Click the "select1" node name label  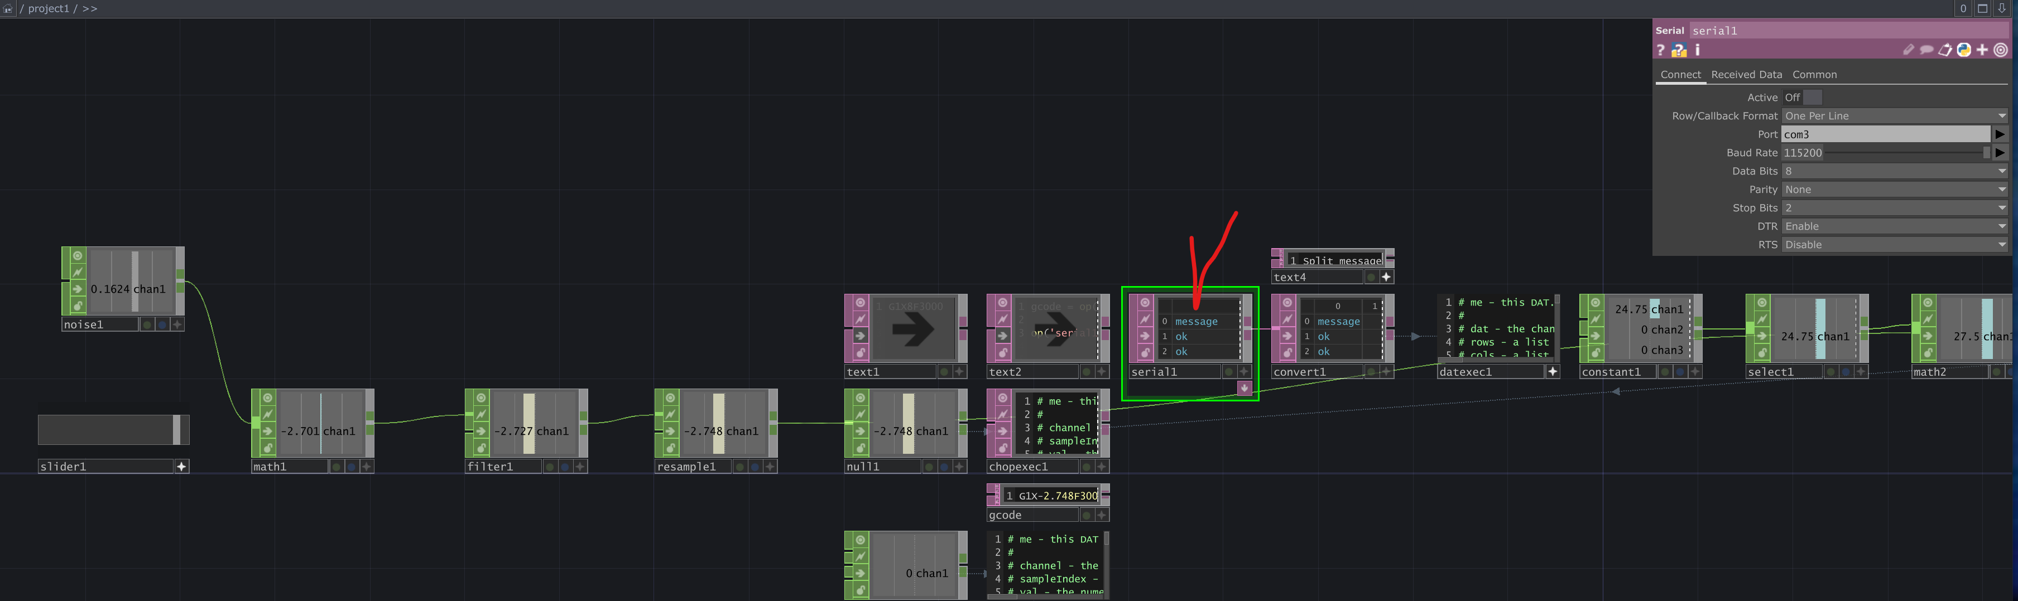(x=1784, y=372)
